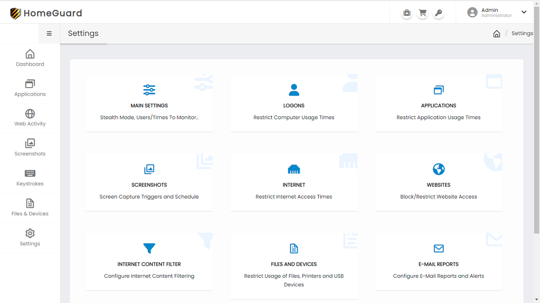Open INTERNET card title

pos(294,185)
